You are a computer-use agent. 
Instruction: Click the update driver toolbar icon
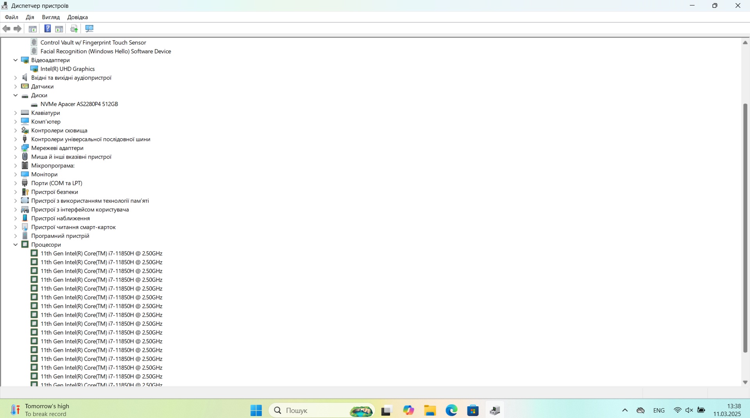[x=74, y=29]
